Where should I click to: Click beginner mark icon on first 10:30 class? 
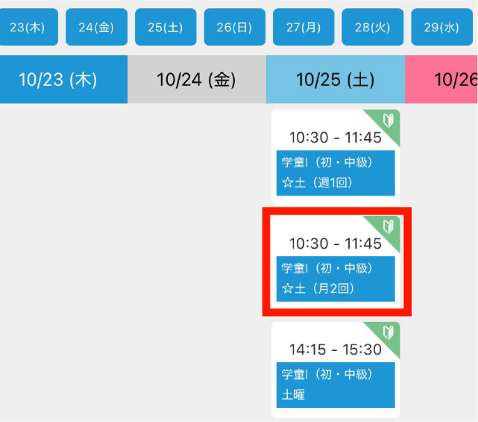tap(389, 121)
